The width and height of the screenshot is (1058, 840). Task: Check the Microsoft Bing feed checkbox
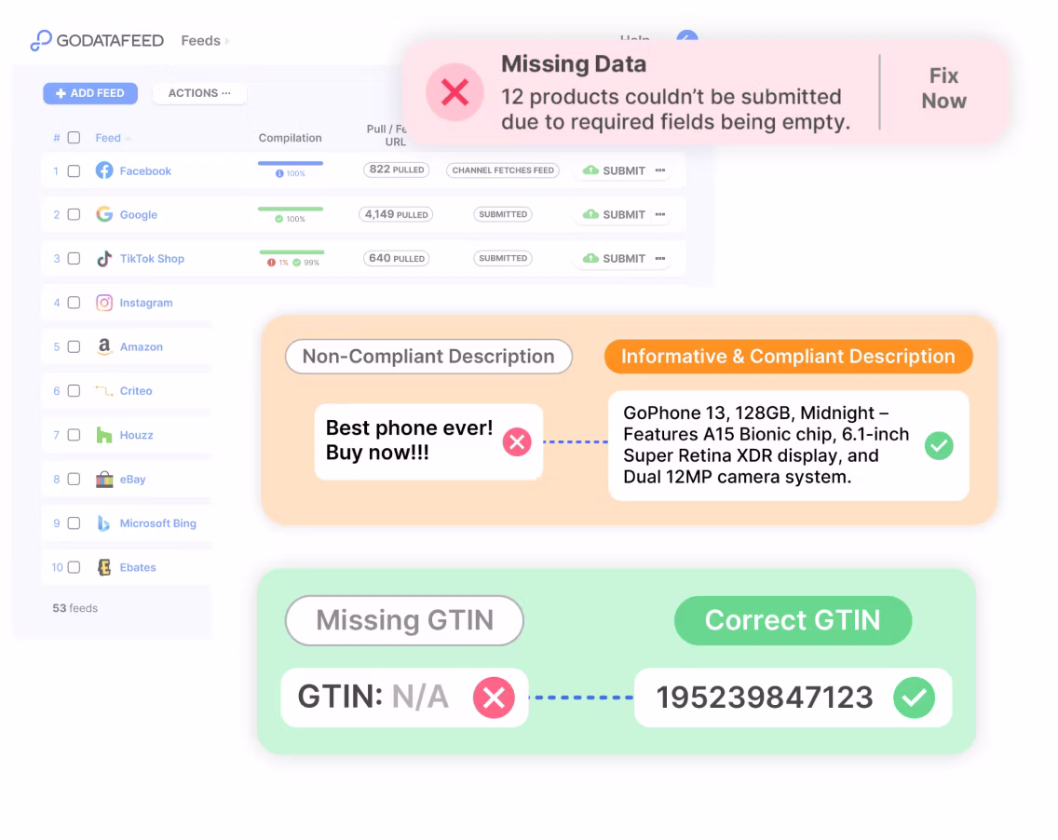click(x=75, y=522)
